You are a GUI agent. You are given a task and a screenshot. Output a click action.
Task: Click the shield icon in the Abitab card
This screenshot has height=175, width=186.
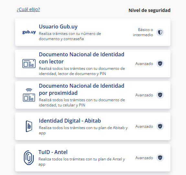160,126
